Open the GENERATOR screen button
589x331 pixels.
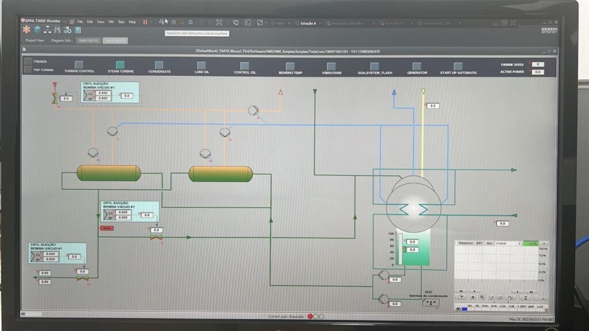[416, 67]
